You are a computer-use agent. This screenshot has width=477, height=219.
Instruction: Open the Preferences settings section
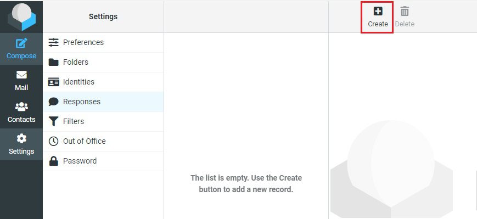tap(103, 42)
